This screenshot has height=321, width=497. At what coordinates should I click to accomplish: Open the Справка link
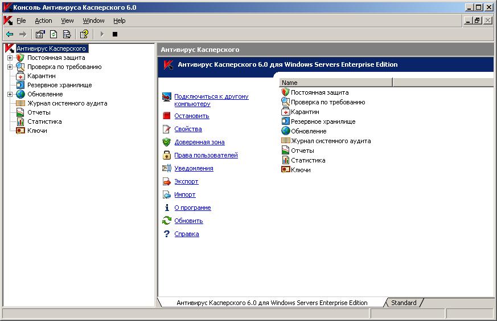[x=187, y=234]
